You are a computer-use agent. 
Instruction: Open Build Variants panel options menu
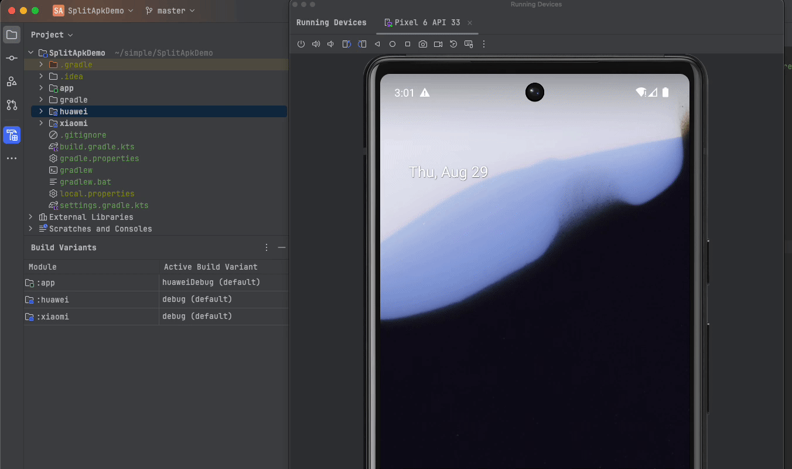point(267,247)
